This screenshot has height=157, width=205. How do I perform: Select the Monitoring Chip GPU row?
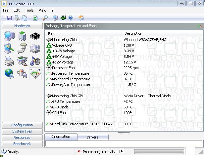[124, 96]
